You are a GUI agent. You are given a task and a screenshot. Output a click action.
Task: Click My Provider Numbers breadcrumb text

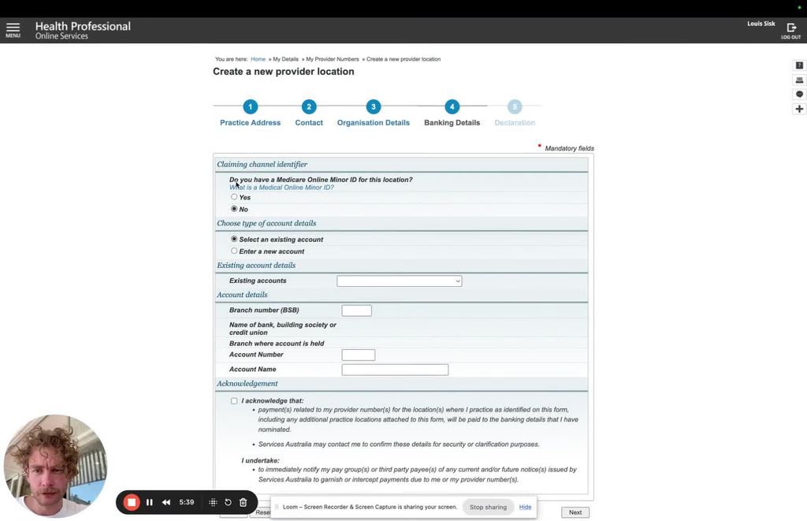coord(333,59)
